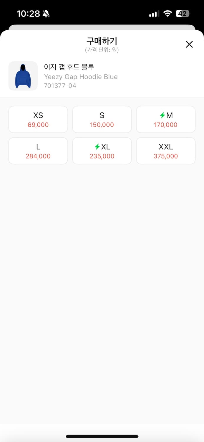Tap the cellular signal bars icon

(154, 14)
